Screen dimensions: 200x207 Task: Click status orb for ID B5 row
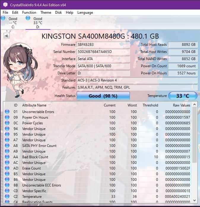click(x=7, y=174)
